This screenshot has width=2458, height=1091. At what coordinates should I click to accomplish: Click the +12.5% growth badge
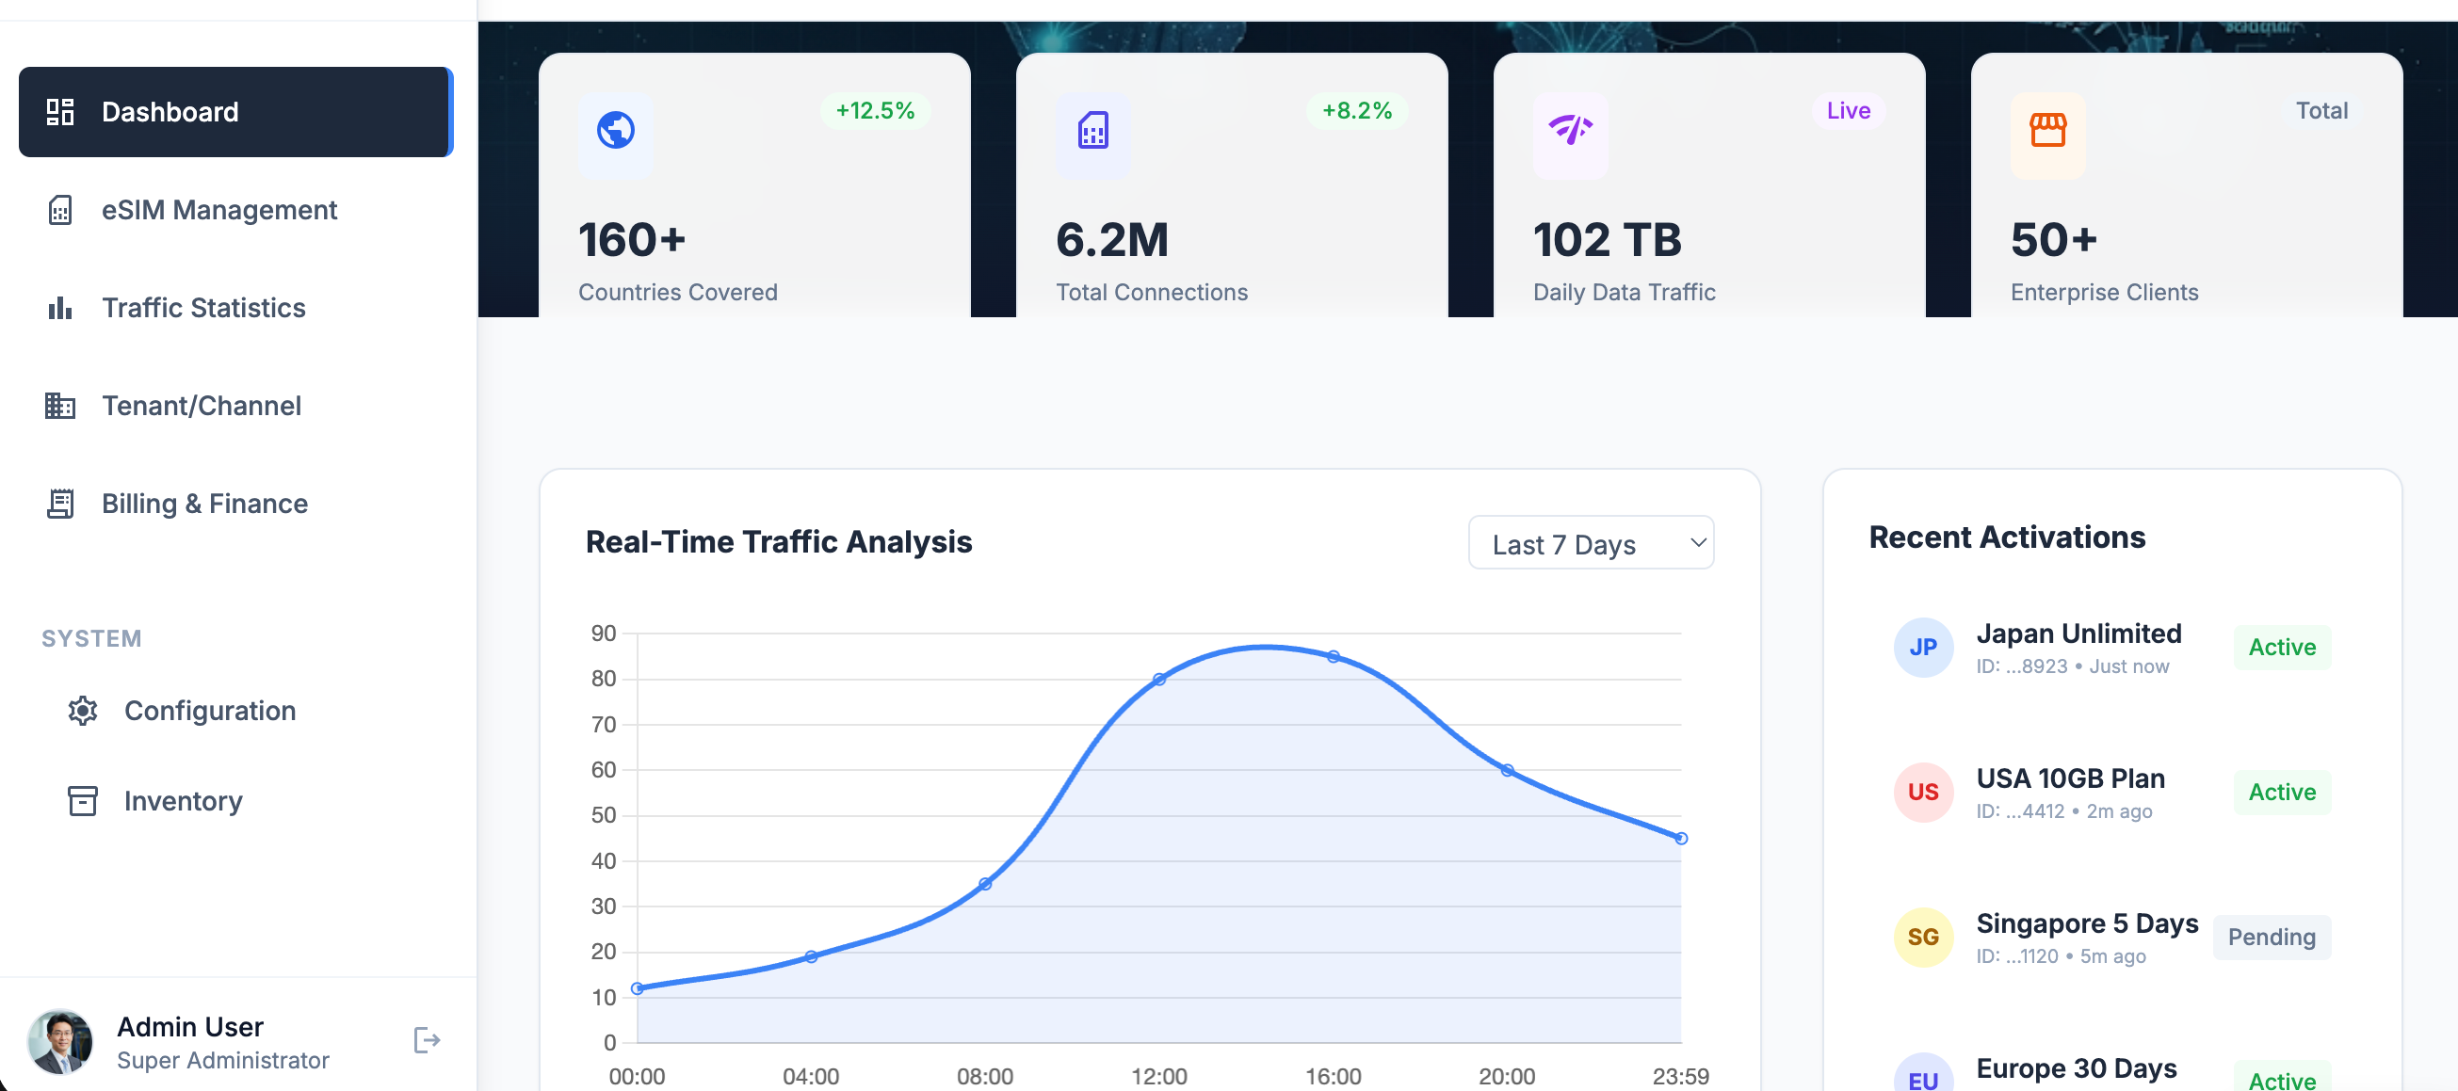click(875, 111)
